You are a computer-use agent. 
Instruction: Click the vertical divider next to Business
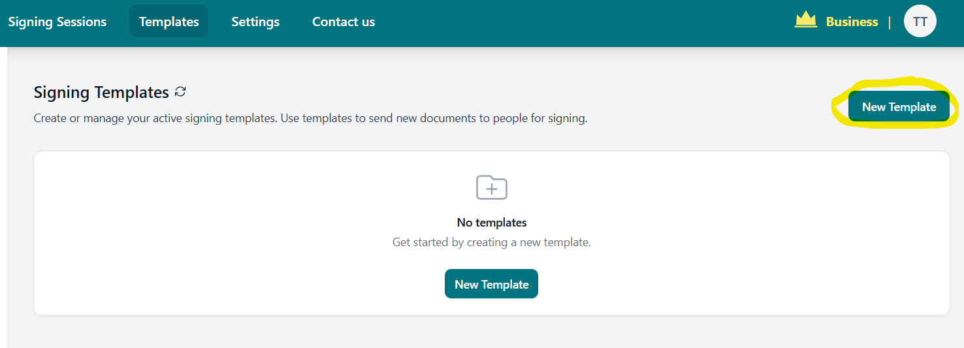pyautogui.click(x=890, y=22)
